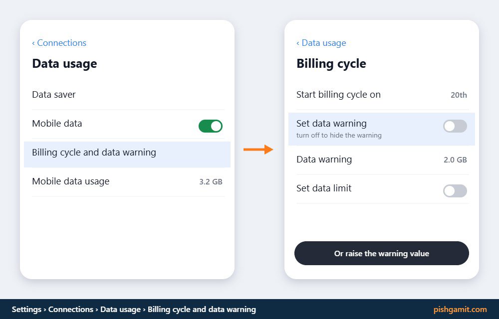
Task: Click the 3.2 GB usage value
Action: [x=211, y=182]
